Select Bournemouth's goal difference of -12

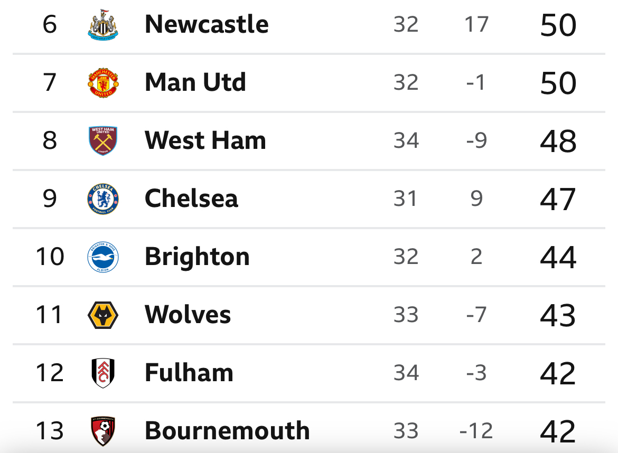click(476, 431)
